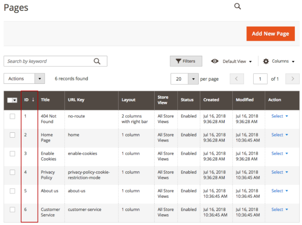Open Select action for Privacy Policy row
This screenshot has width=302, height=225.
point(280,172)
